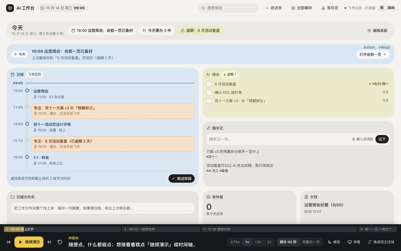Click the 周屿 user avatar

point(382,8)
